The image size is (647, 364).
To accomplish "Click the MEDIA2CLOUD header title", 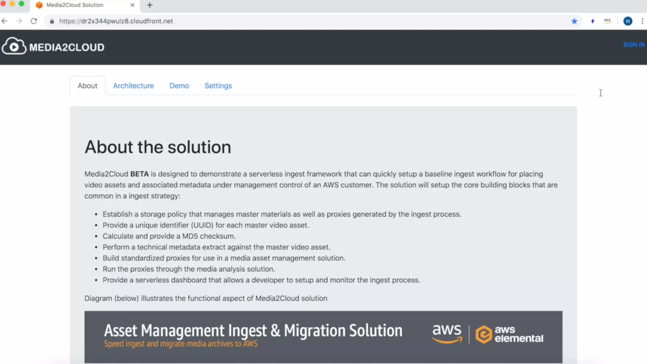I will 67,47.
